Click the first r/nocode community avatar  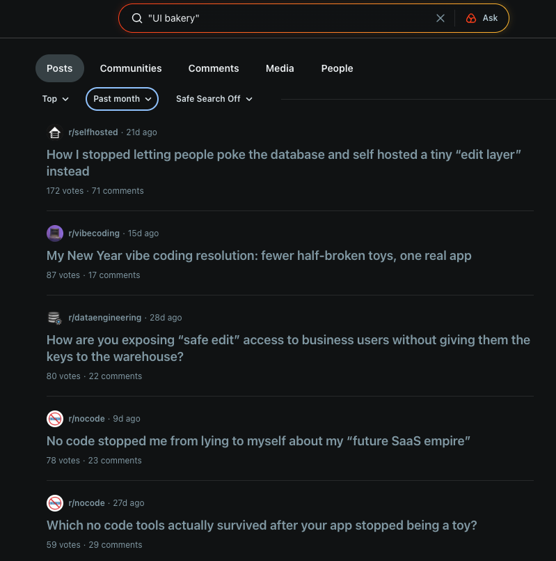pyautogui.click(x=54, y=418)
